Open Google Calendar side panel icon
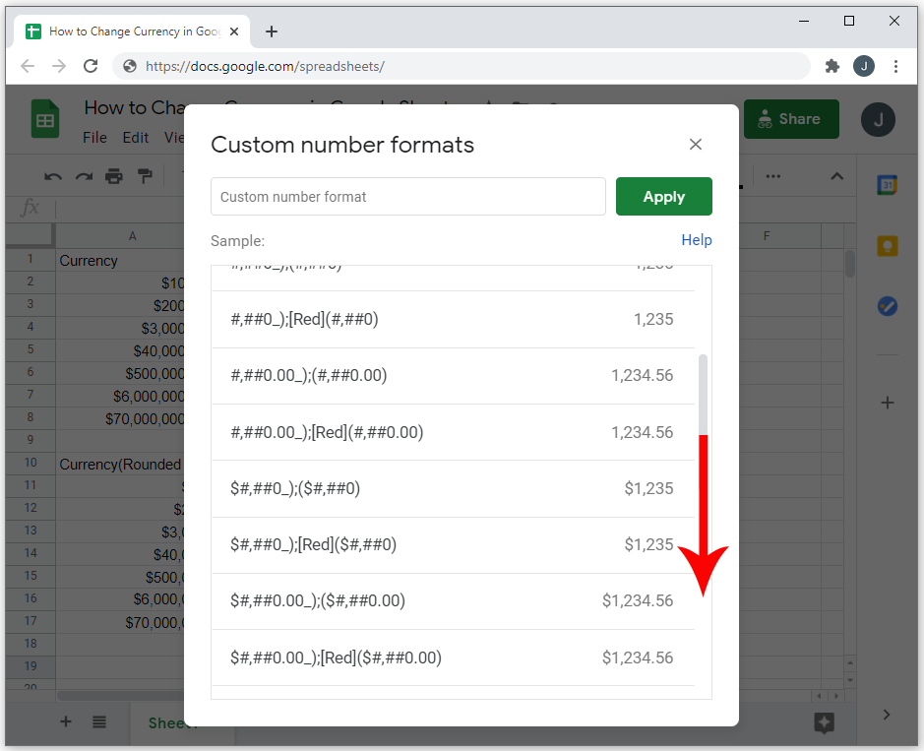 click(x=887, y=186)
